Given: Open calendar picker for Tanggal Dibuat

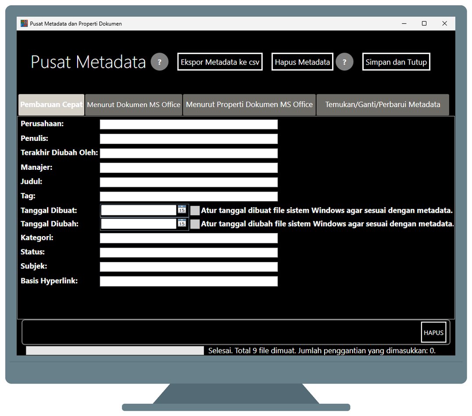Looking at the screenshot, I should (x=182, y=210).
